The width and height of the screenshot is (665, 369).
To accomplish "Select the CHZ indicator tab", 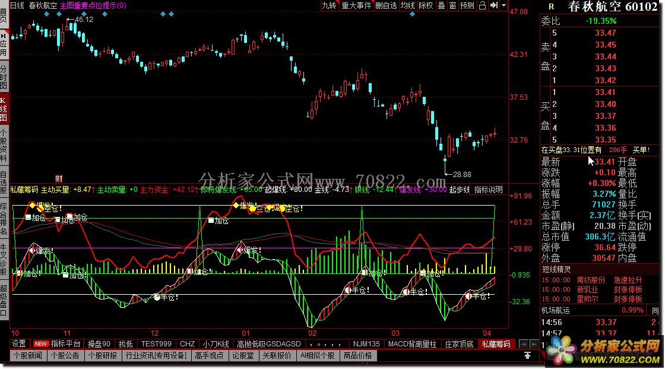I will coord(187,344).
